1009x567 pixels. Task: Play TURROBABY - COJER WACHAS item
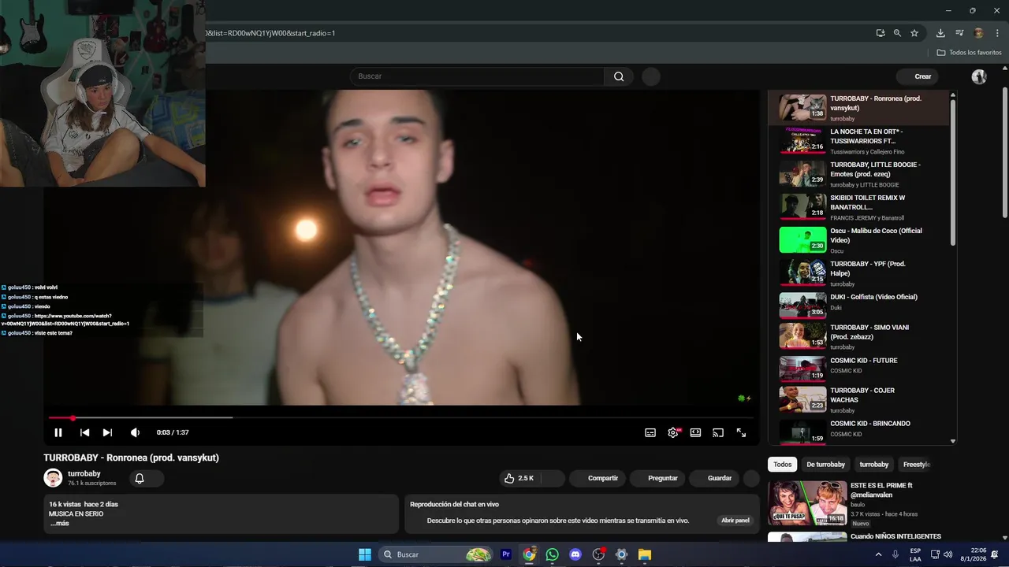[858, 399]
